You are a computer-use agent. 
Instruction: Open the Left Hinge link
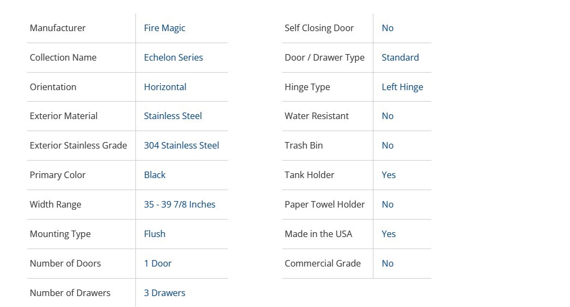click(402, 87)
